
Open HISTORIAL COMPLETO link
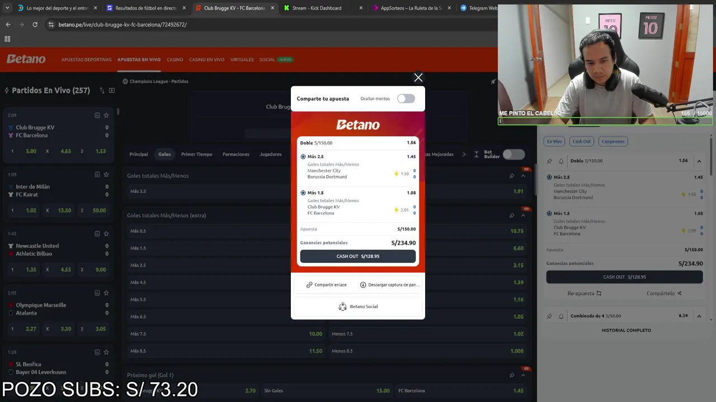click(626, 331)
